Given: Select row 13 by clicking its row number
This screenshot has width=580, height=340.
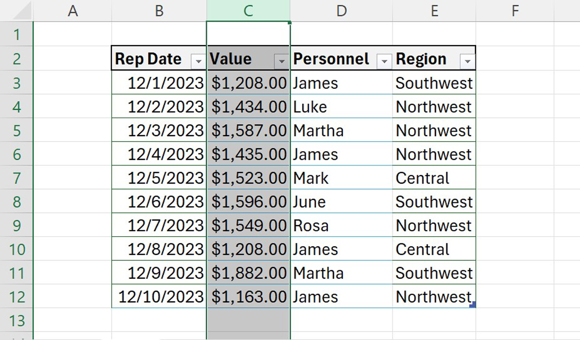Looking at the screenshot, I should pos(17,320).
